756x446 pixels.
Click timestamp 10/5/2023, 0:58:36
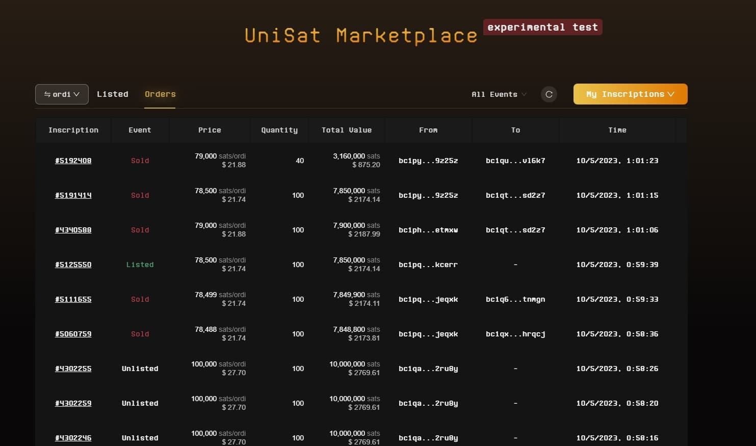coord(617,334)
